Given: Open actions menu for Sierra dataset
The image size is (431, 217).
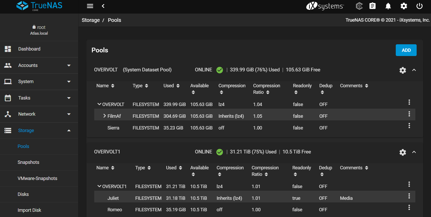Looking at the screenshot, I should [409, 126].
